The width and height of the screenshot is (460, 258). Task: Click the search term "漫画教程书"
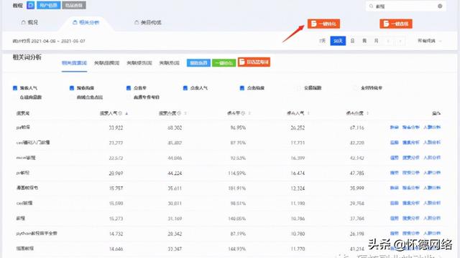27,188
